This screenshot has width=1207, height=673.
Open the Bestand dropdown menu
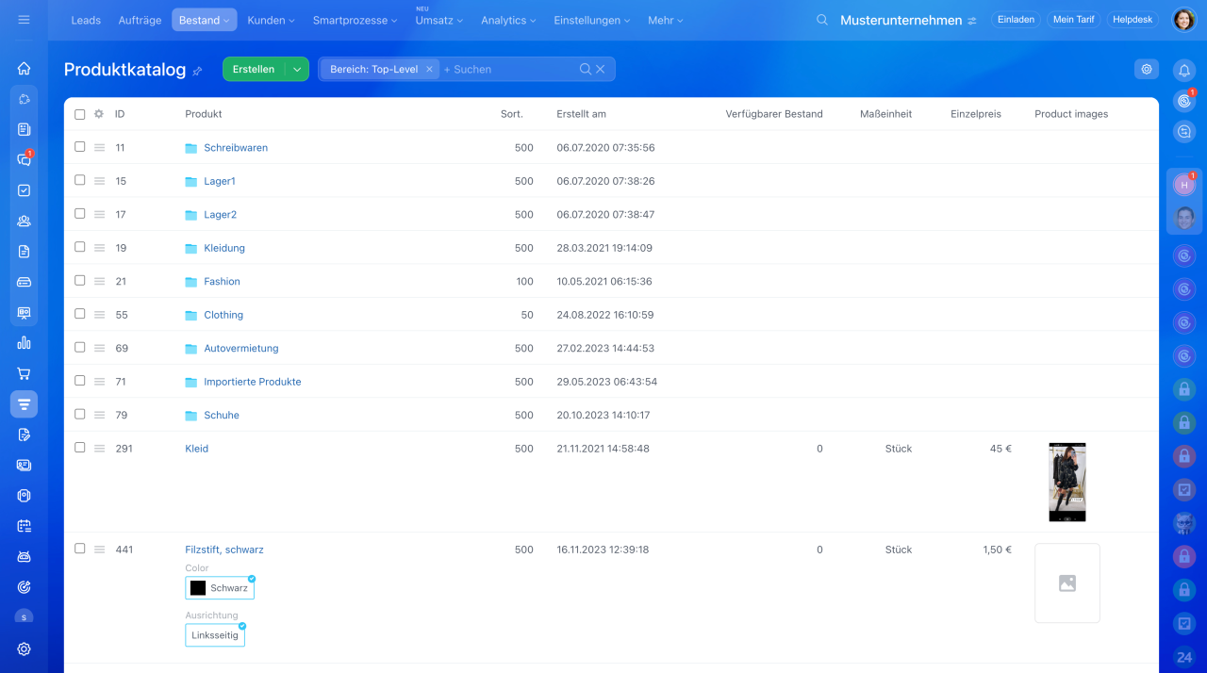(205, 20)
